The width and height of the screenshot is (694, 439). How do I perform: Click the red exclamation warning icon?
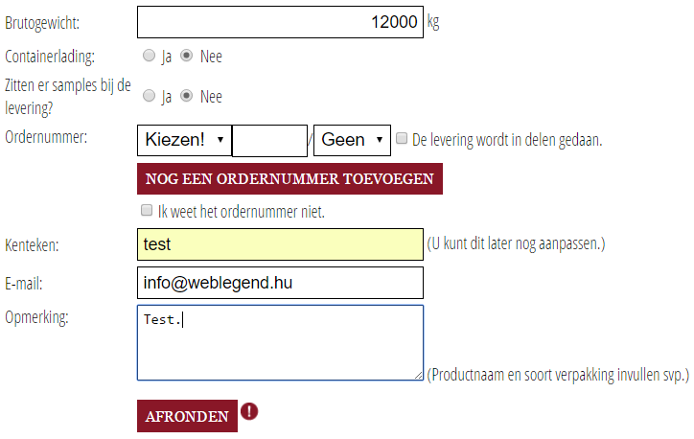coord(250,412)
